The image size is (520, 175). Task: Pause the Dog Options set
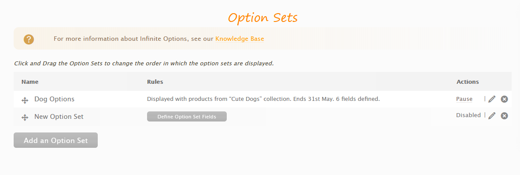click(464, 99)
